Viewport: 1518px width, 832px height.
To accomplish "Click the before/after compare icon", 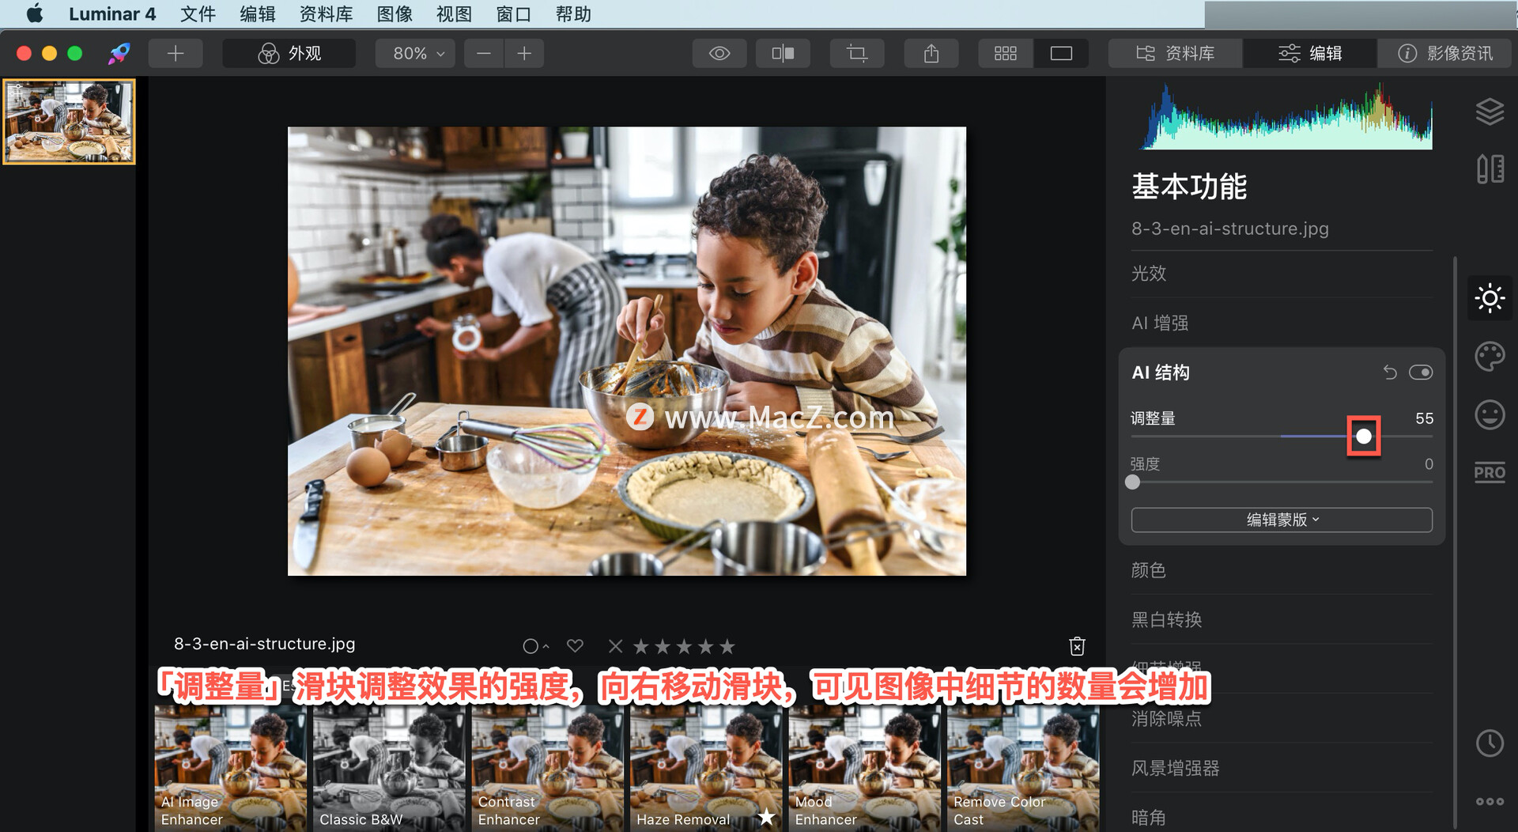I will [x=782, y=53].
